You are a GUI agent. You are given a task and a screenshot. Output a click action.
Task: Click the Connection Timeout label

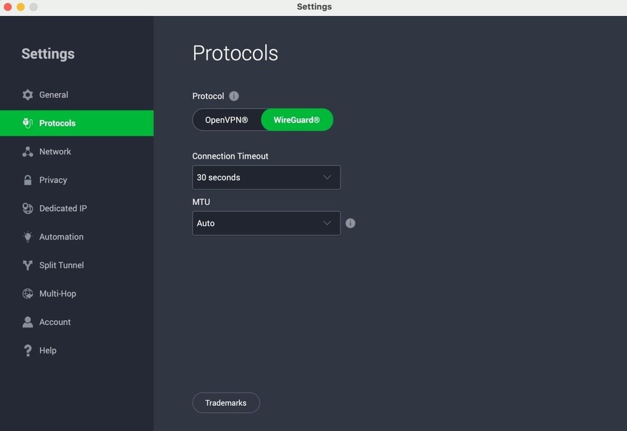coord(230,156)
